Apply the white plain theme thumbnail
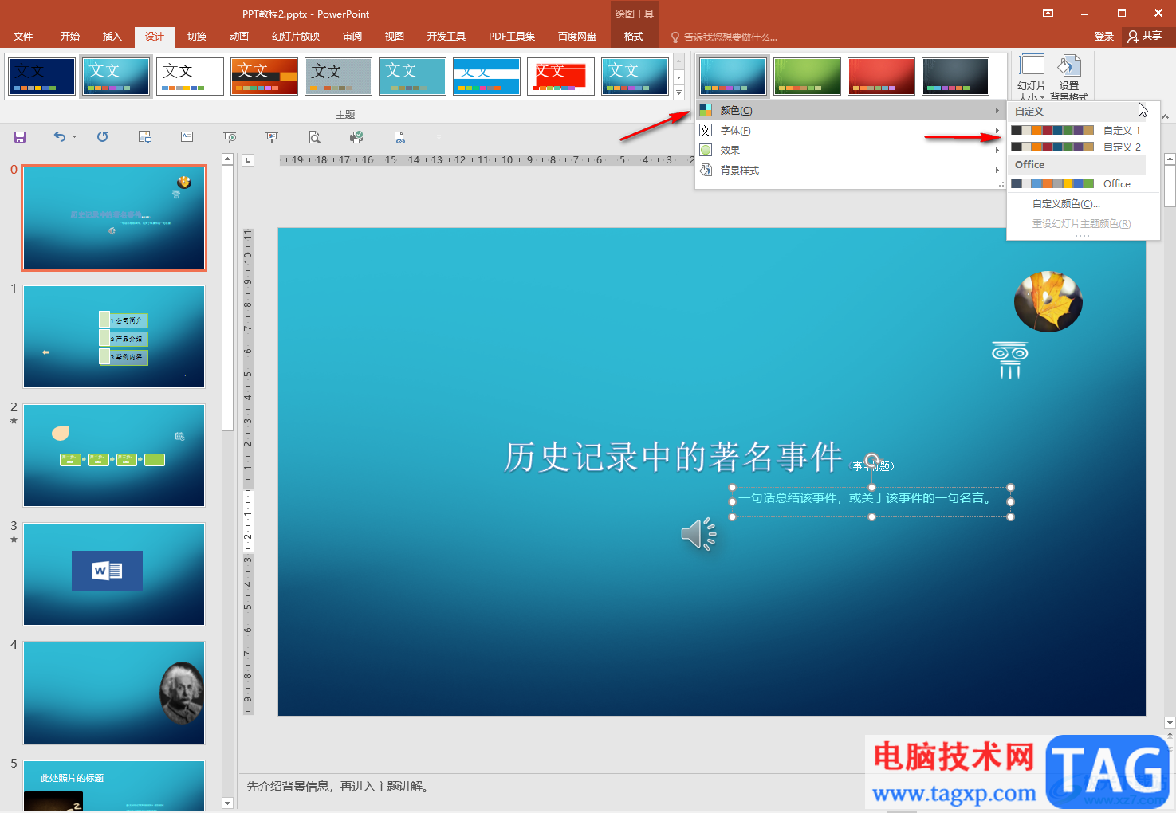Viewport: 1176px width, 813px height. tap(190, 77)
